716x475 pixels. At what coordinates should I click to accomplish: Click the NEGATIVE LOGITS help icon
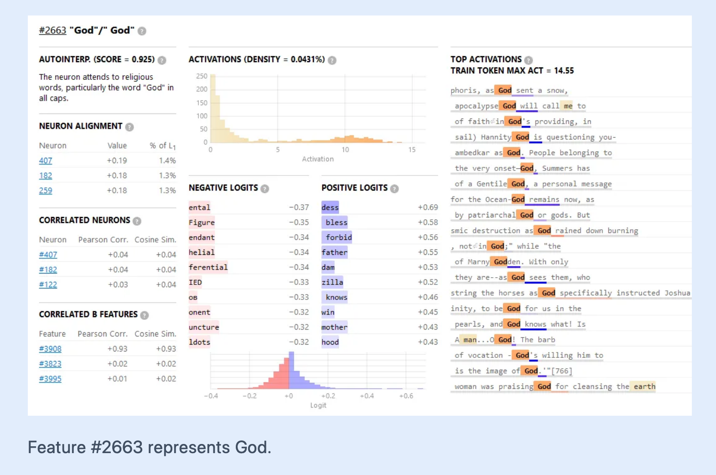coord(265,188)
